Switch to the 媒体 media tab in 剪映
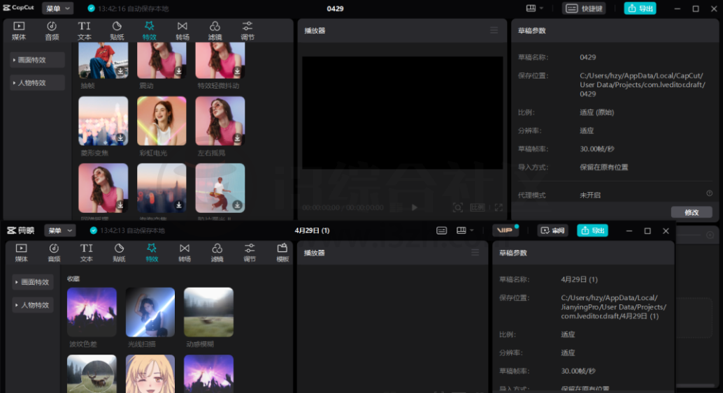The width and height of the screenshot is (723, 393). click(22, 253)
